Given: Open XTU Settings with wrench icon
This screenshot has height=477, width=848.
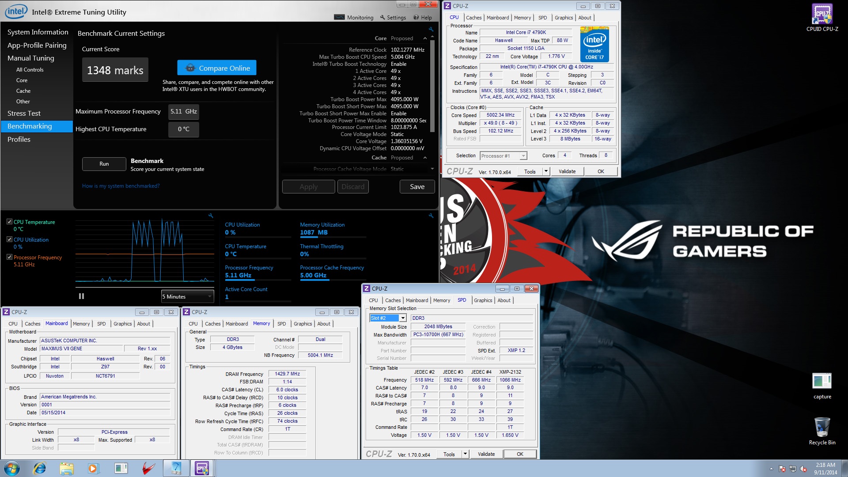Looking at the screenshot, I should click(x=393, y=17).
